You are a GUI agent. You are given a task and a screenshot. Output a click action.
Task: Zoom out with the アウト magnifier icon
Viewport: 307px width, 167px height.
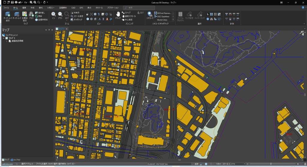(60, 14)
